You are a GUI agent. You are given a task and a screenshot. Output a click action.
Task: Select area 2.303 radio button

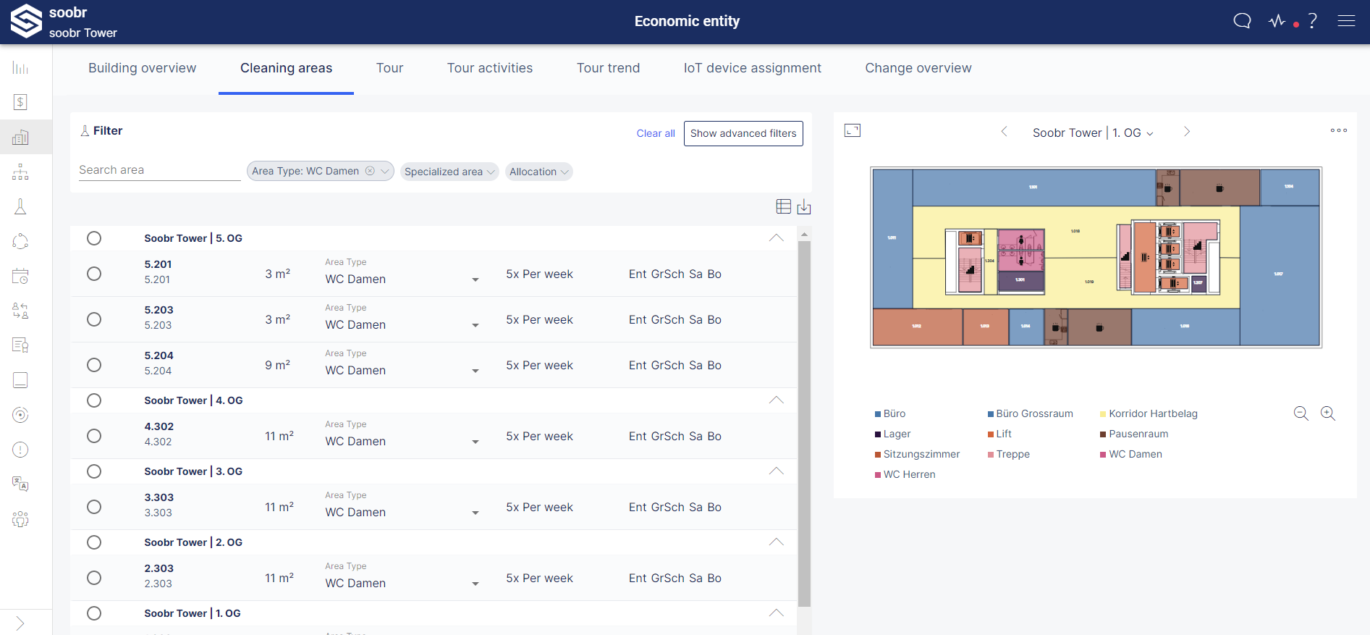tap(94, 578)
